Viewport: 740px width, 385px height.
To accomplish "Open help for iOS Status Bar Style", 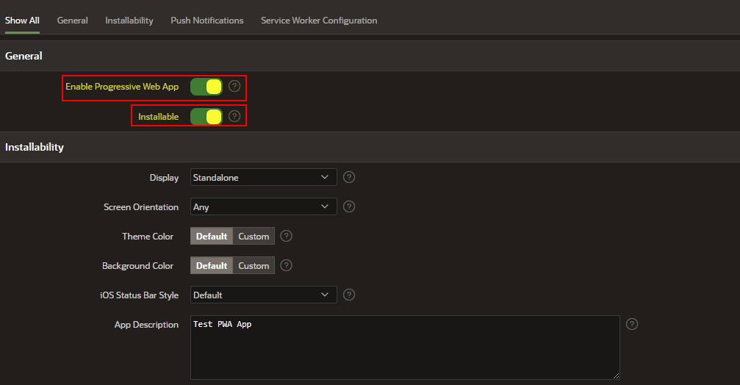I will pos(349,295).
